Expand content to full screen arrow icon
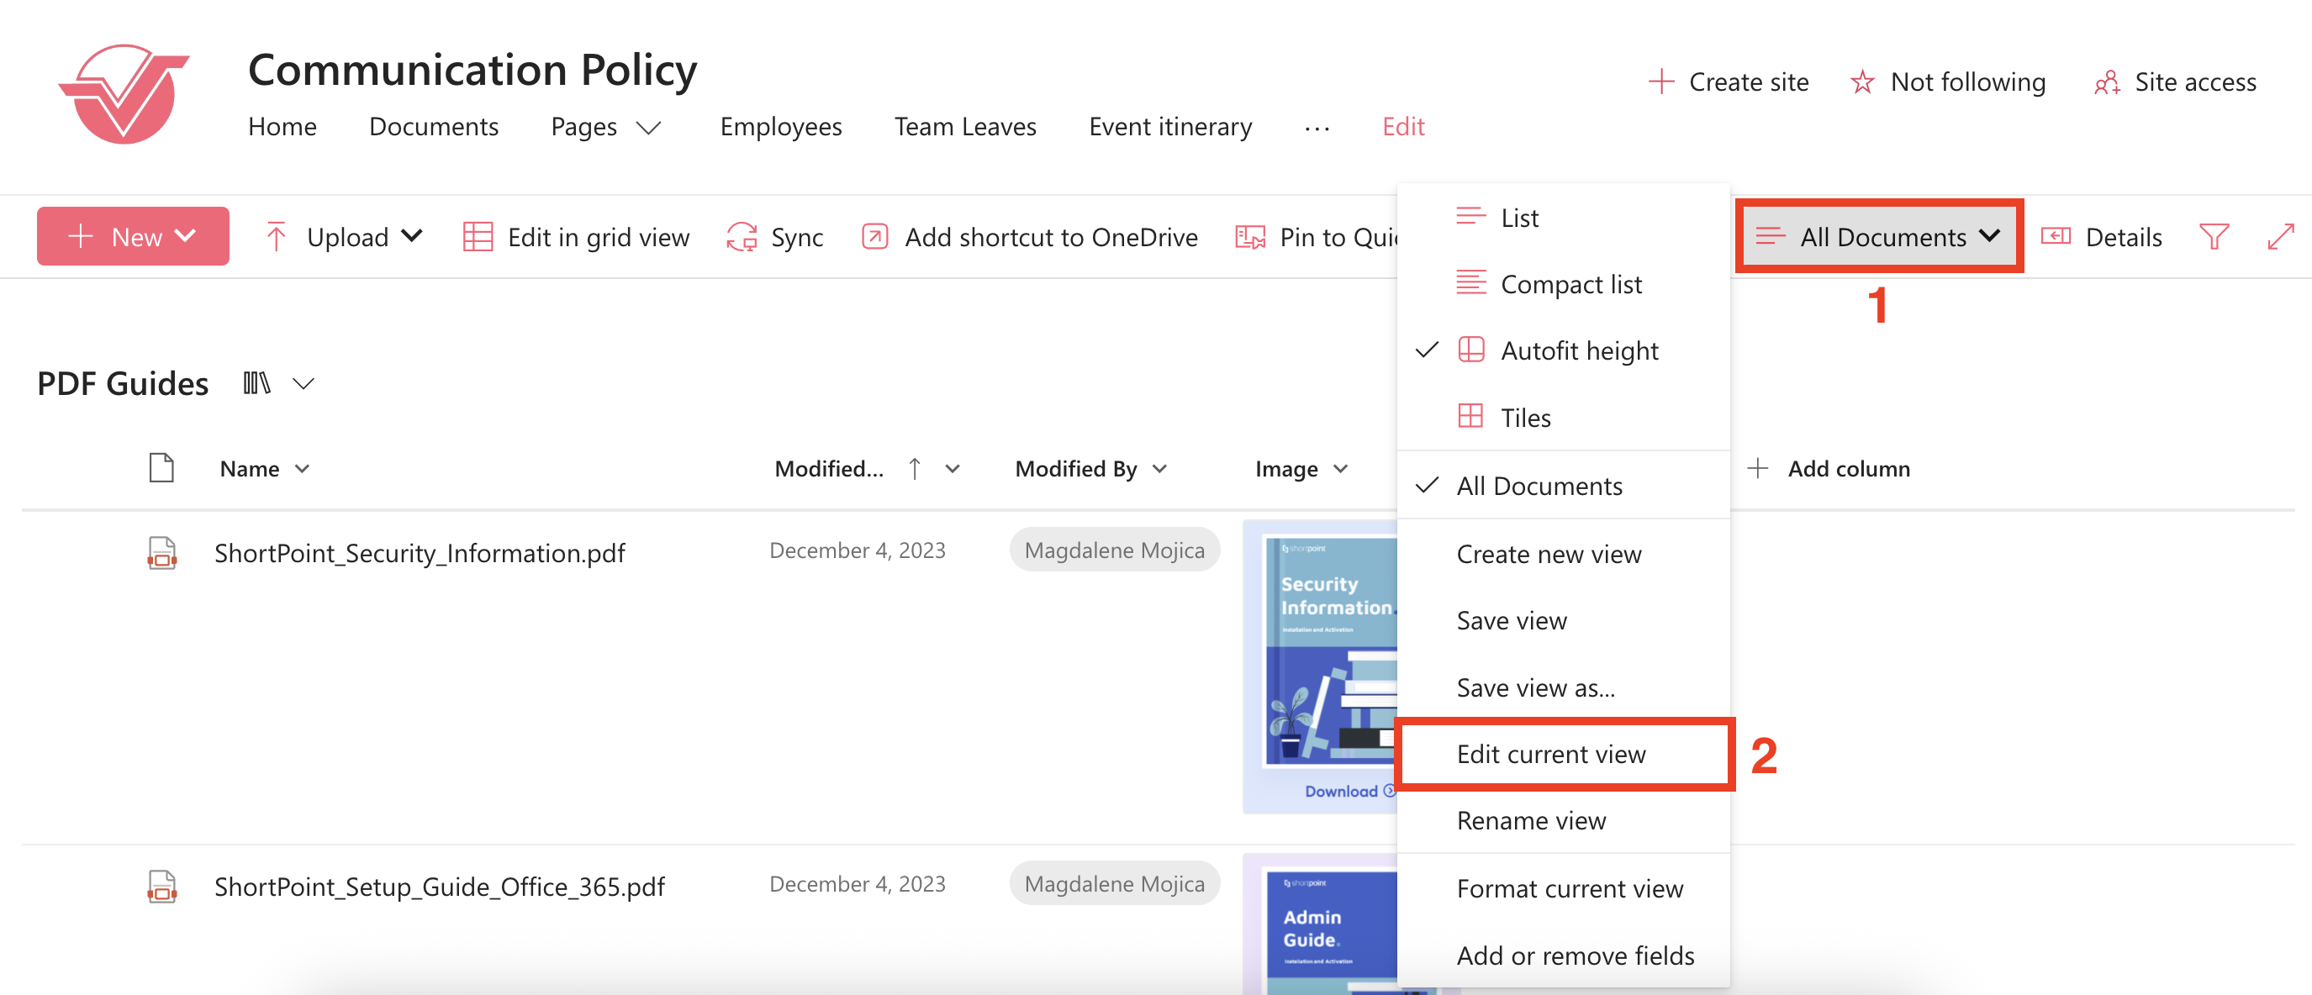 pos(2280,237)
